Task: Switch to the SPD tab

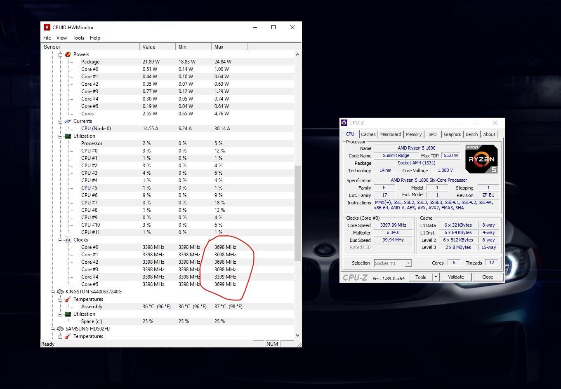Action: [x=432, y=134]
